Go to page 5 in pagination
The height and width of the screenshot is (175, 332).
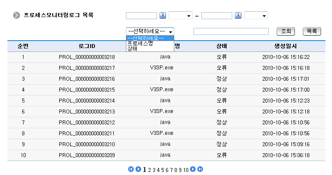(x=162, y=170)
